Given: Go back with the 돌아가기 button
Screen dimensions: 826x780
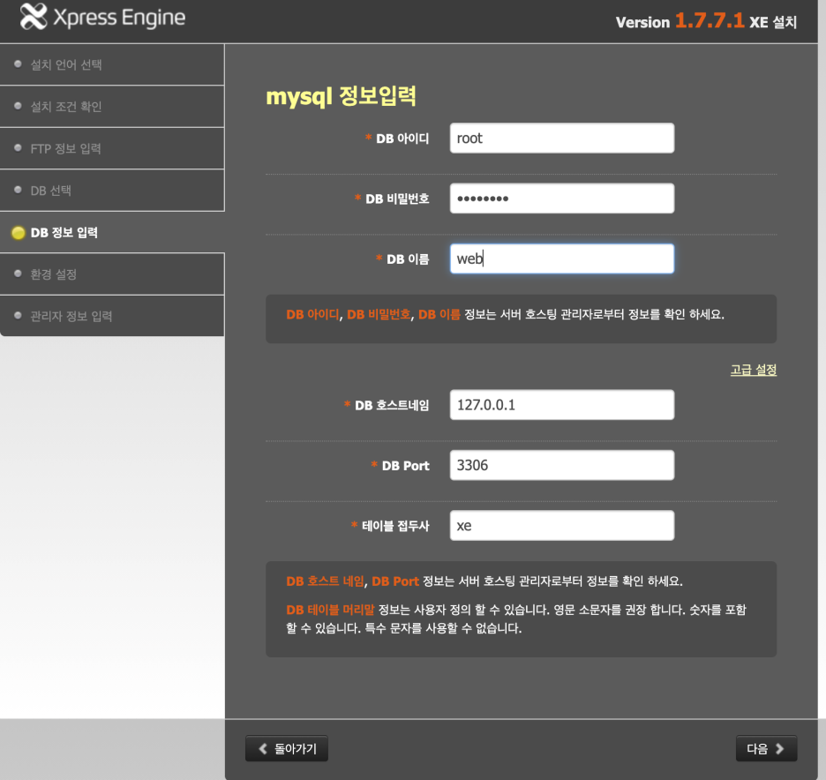Looking at the screenshot, I should (287, 748).
